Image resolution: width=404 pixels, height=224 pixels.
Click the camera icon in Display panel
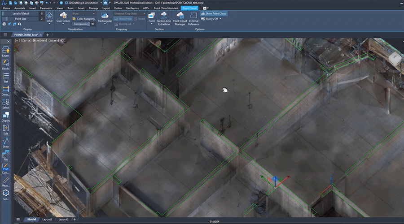[19, 24]
